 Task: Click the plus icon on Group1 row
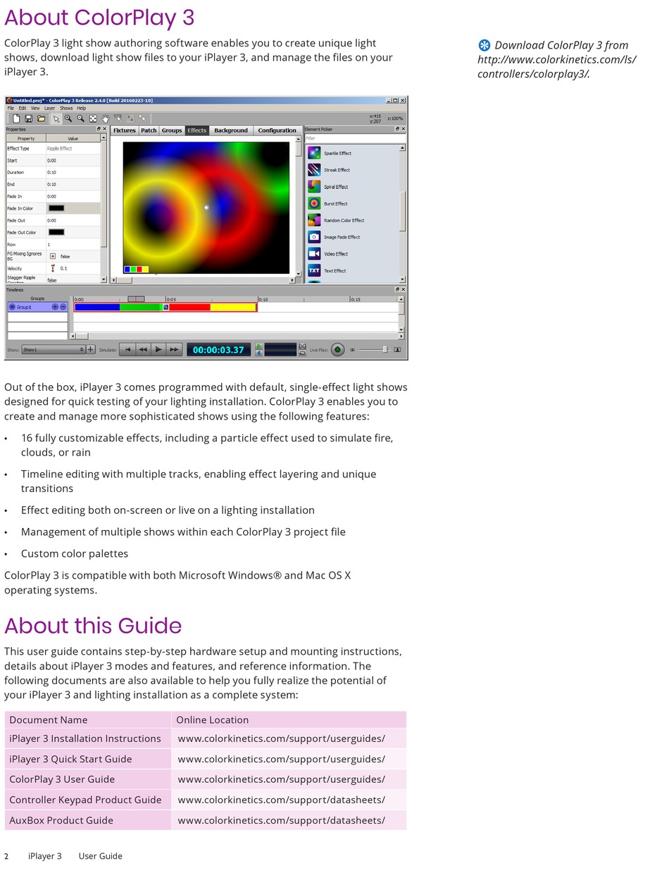click(x=55, y=307)
